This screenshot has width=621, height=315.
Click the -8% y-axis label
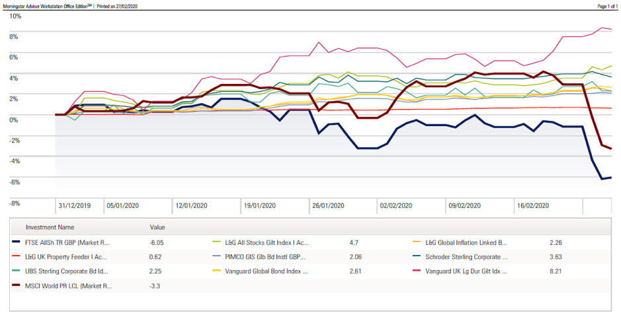click(x=15, y=203)
